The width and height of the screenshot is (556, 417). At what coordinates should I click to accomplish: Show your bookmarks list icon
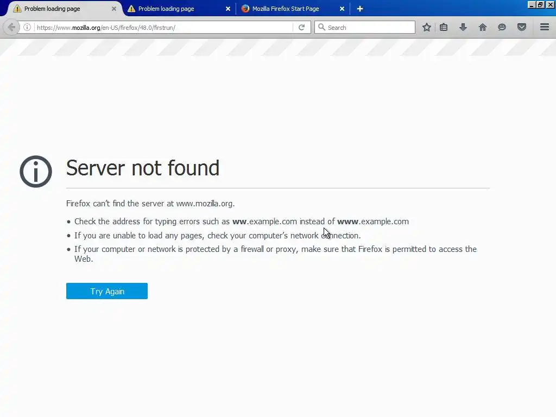click(x=444, y=27)
